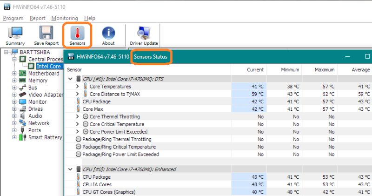Click clock icon beside Package/Ring Thermal Throttling
Viewport: 372px width, 196px height.
78,139
